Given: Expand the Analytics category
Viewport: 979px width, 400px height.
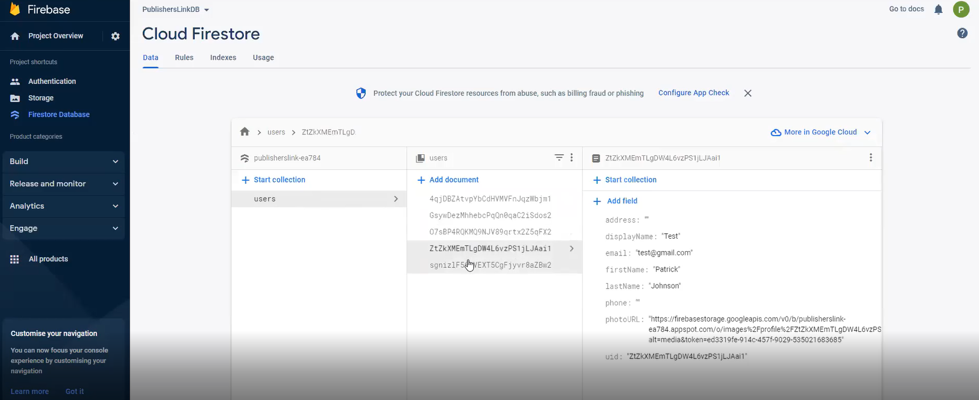Looking at the screenshot, I should click(x=63, y=206).
